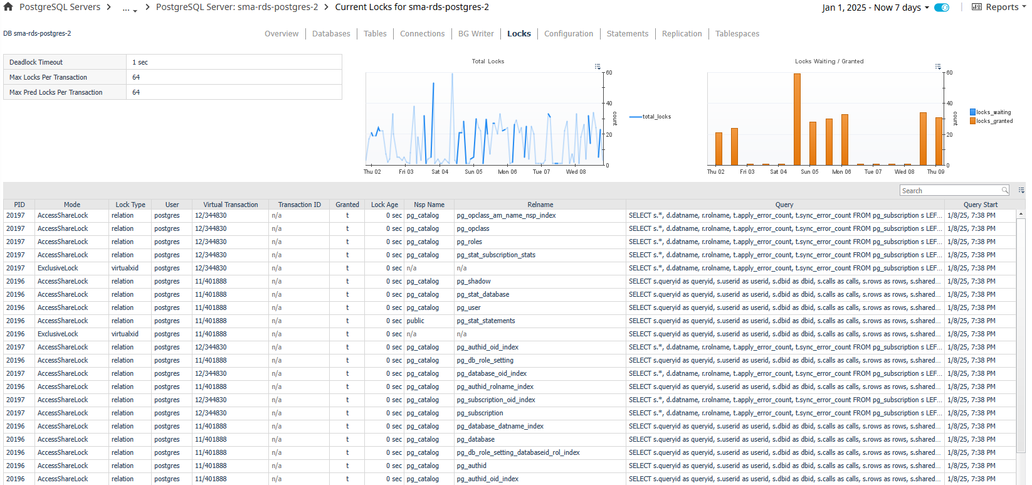The height and width of the screenshot is (485, 1032).
Task: Switch to the Configuration tab
Action: coord(569,34)
